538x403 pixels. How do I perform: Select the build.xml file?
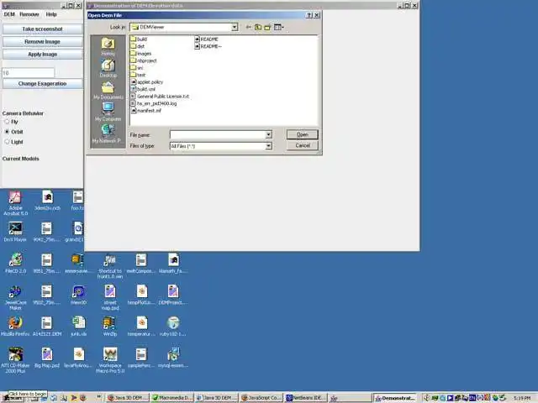pos(144,89)
